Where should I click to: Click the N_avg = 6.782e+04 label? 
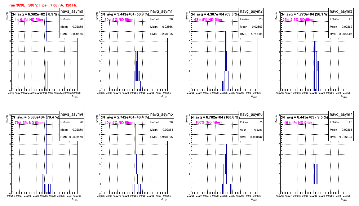pos(215,117)
